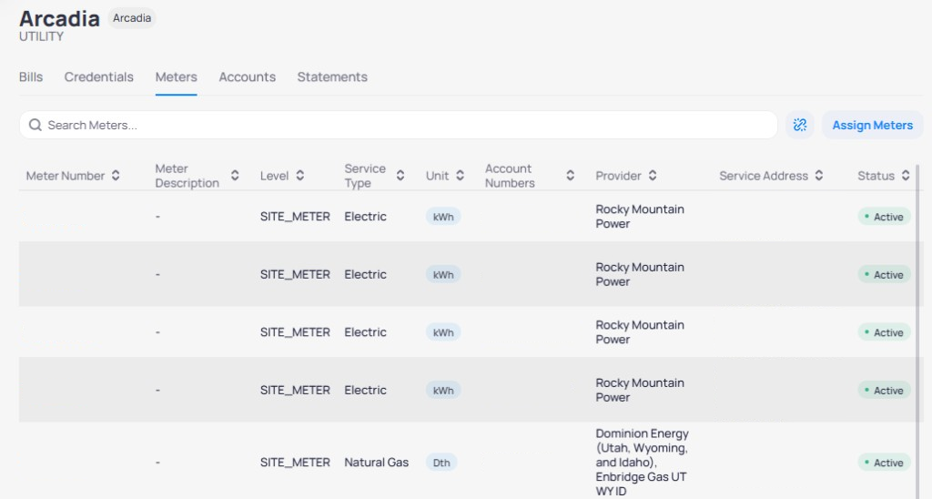Click SITE_METER in the first row

(x=295, y=217)
